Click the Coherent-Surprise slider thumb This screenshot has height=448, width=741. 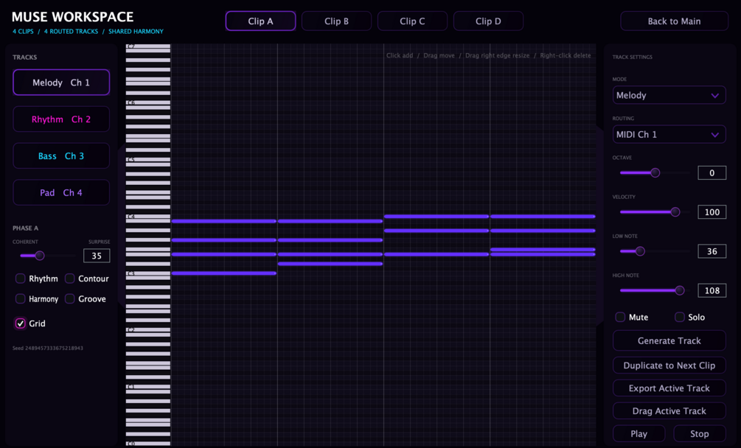(40, 256)
